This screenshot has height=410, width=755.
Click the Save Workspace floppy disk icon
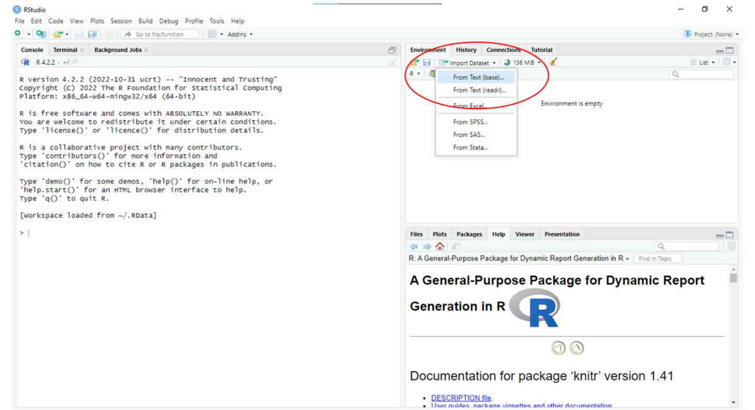(x=427, y=62)
